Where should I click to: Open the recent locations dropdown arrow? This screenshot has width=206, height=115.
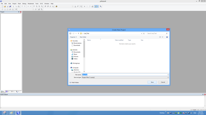(x=76, y=33)
